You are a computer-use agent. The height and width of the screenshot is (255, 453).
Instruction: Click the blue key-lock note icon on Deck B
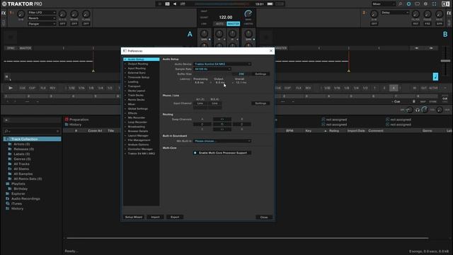pos(435,76)
